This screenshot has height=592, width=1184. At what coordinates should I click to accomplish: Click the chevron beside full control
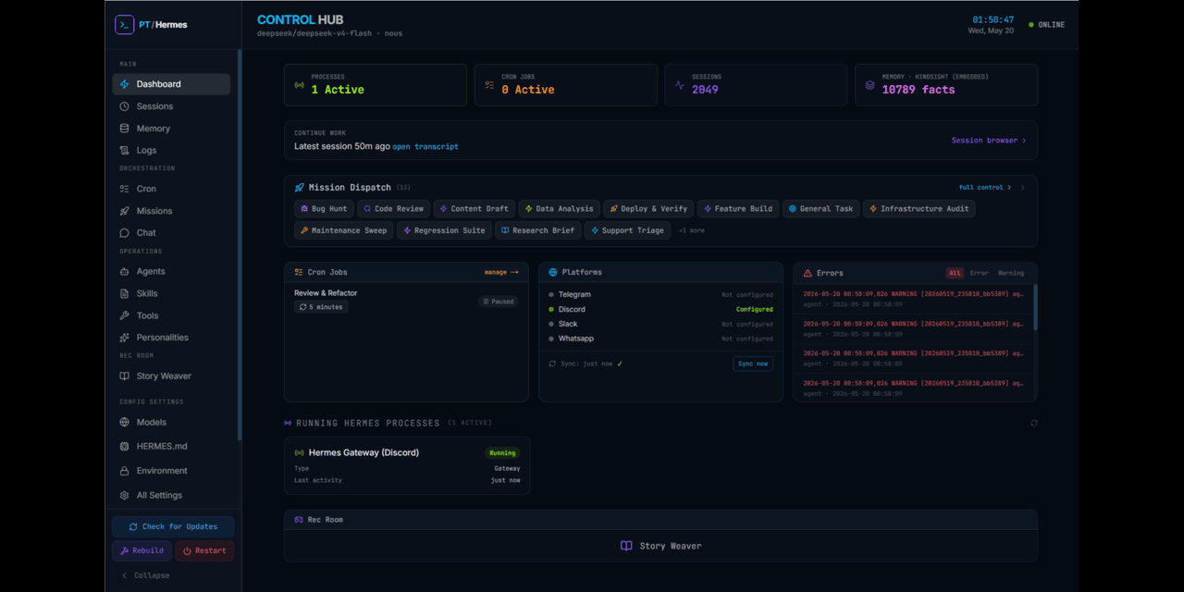(1022, 188)
